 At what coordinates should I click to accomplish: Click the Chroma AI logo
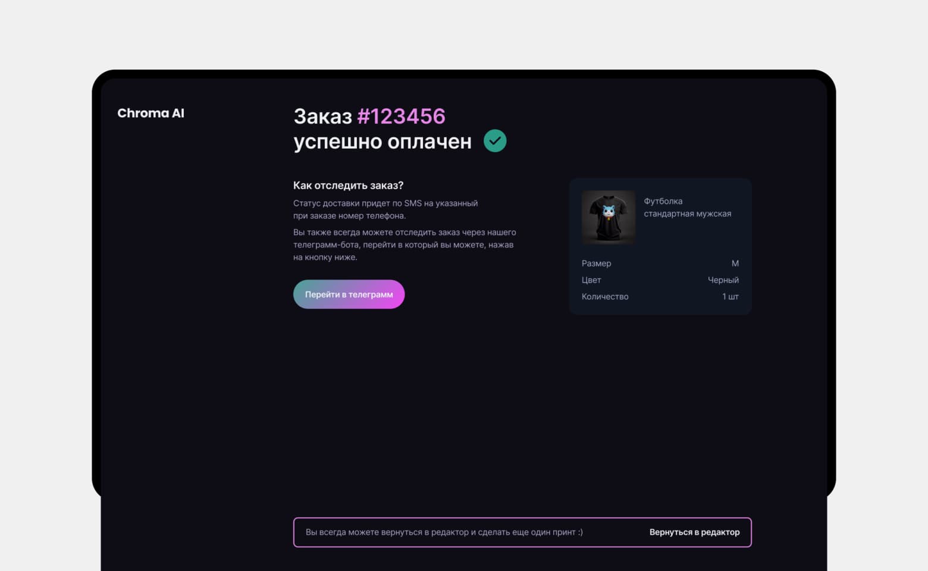tap(151, 113)
